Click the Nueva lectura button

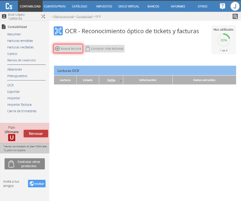68,49
